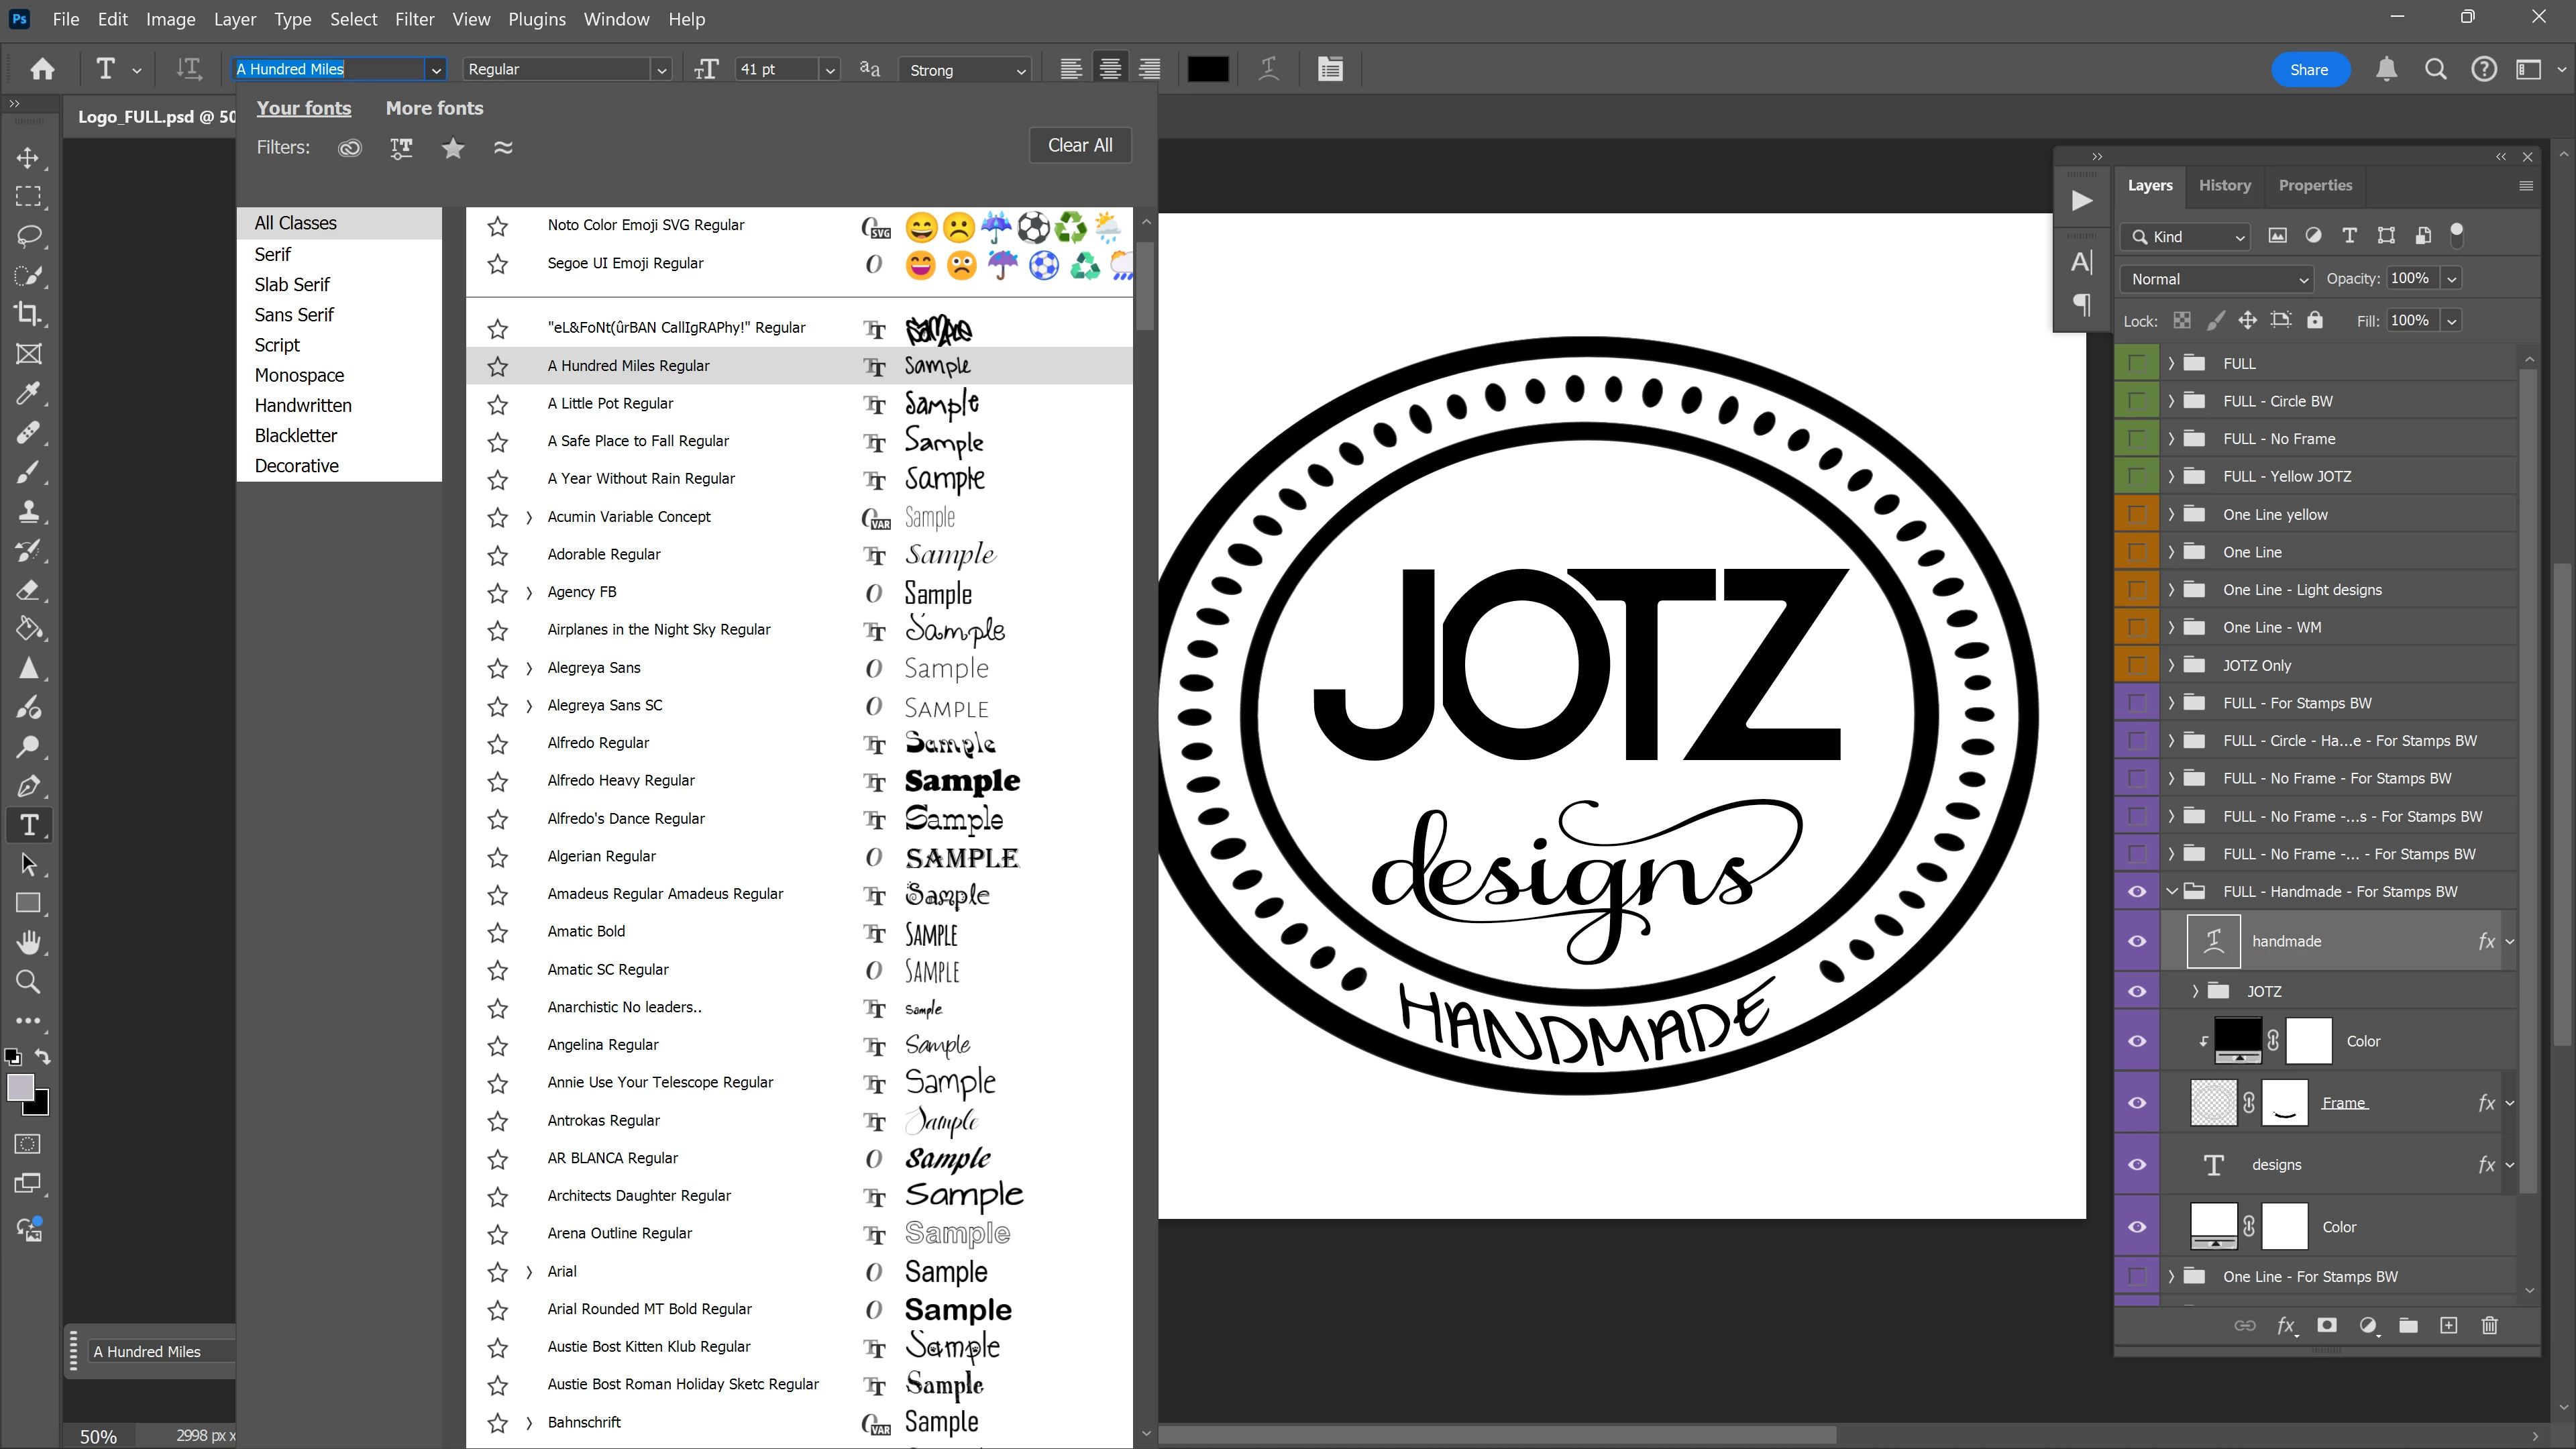
Task: Switch to the History tab
Action: [2224, 185]
